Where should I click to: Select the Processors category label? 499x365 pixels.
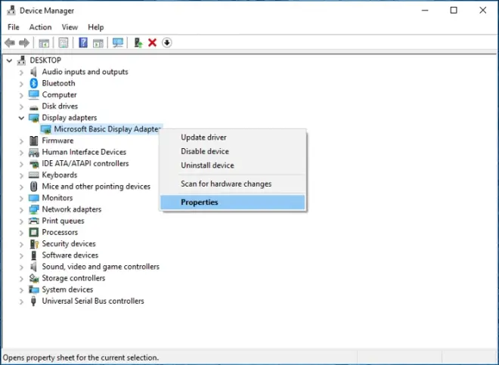(x=60, y=232)
